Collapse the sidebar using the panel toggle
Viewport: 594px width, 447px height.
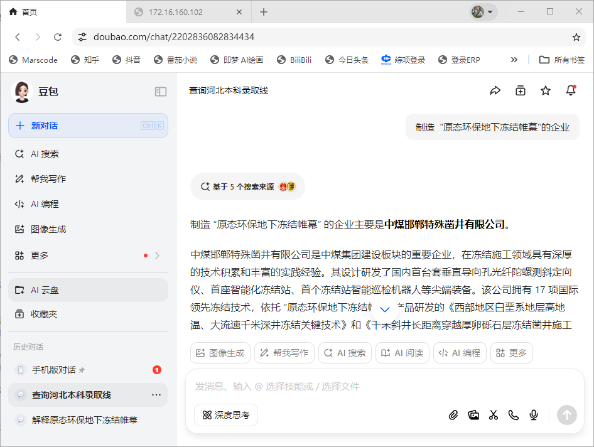point(161,92)
